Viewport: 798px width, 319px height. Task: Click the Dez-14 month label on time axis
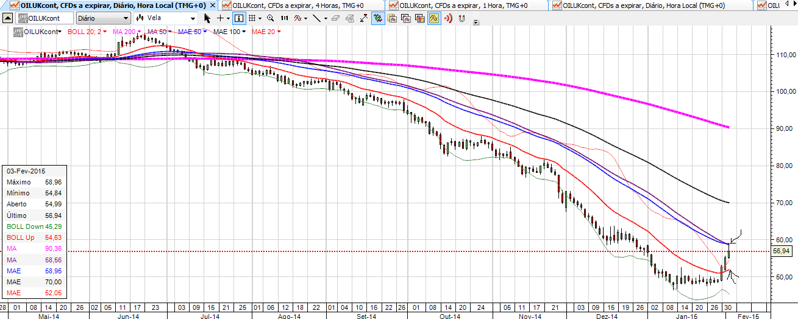[x=607, y=317]
